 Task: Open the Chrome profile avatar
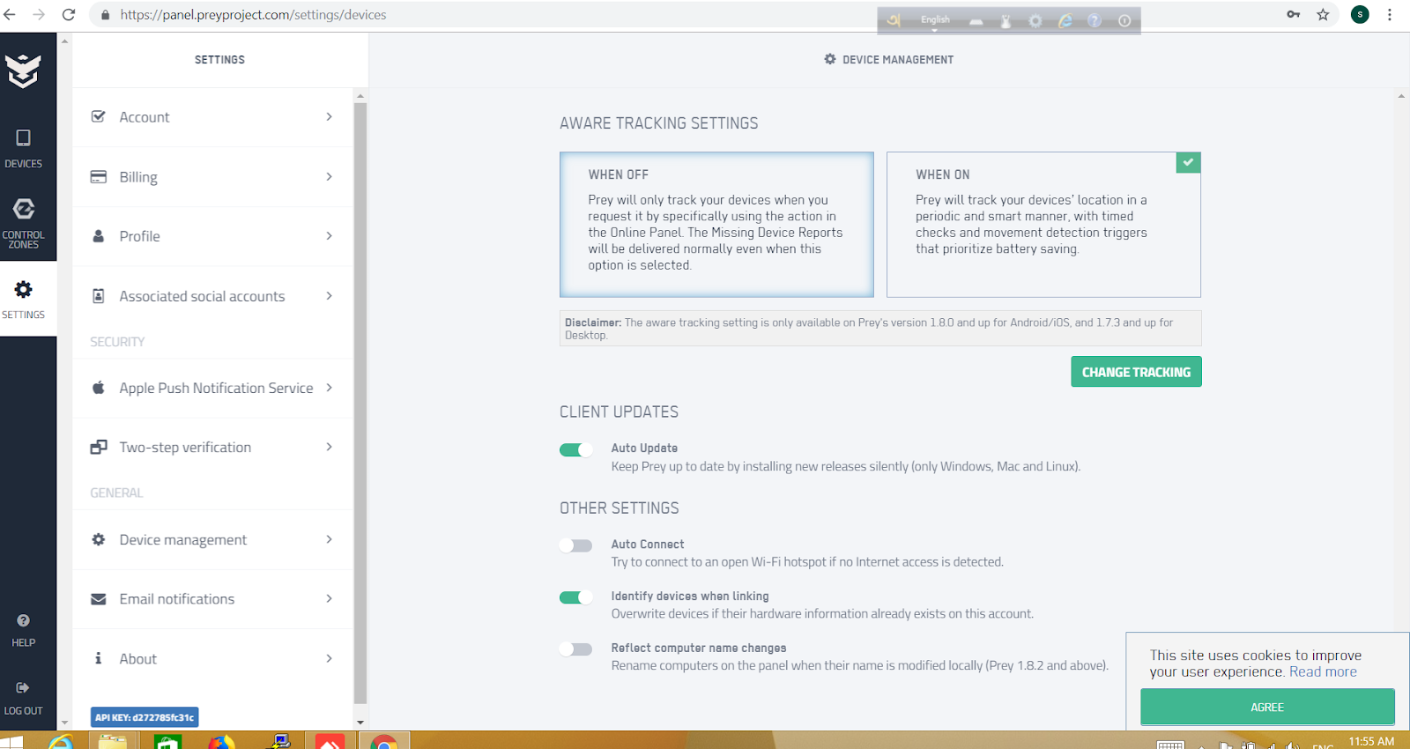pos(1360,14)
